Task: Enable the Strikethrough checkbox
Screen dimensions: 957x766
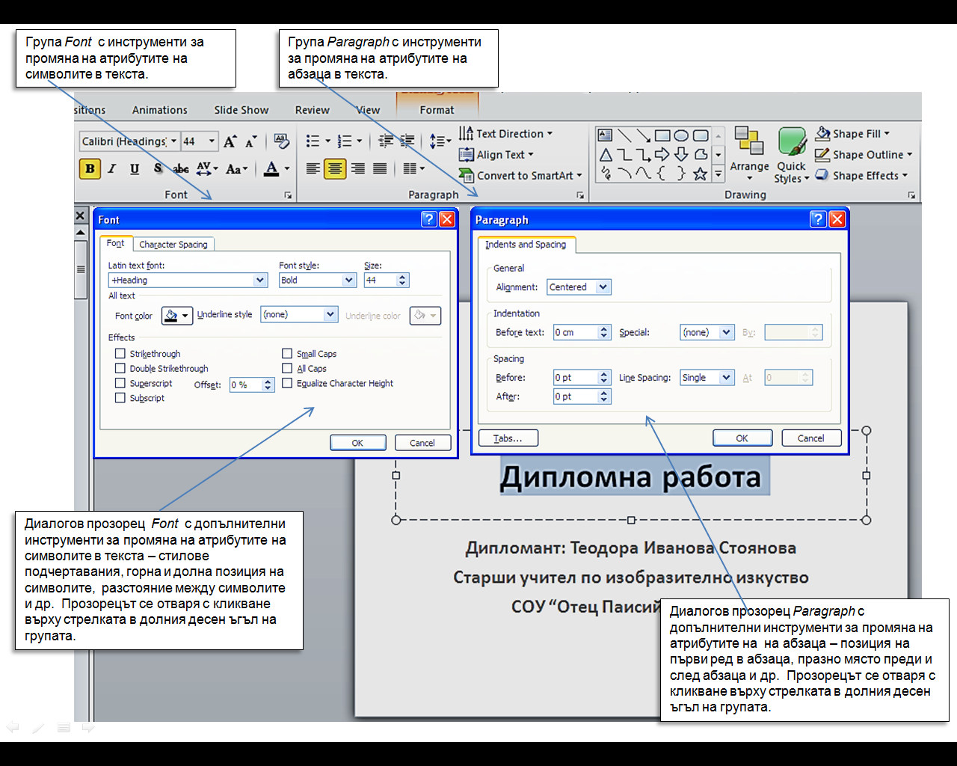Action: click(x=120, y=354)
